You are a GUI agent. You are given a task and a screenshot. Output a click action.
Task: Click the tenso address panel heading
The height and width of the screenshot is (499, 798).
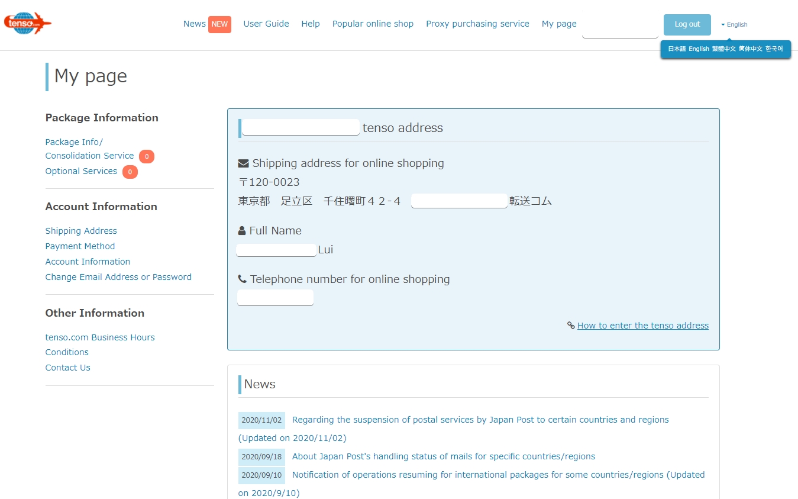[x=403, y=128]
